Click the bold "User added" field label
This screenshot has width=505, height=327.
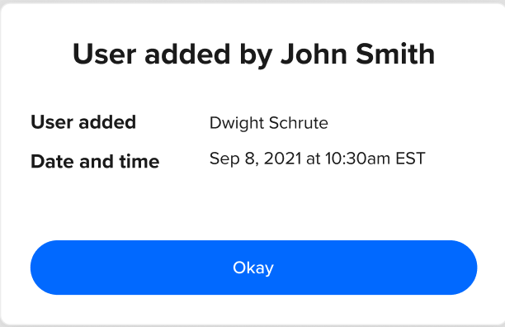pyautogui.click(x=83, y=122)
